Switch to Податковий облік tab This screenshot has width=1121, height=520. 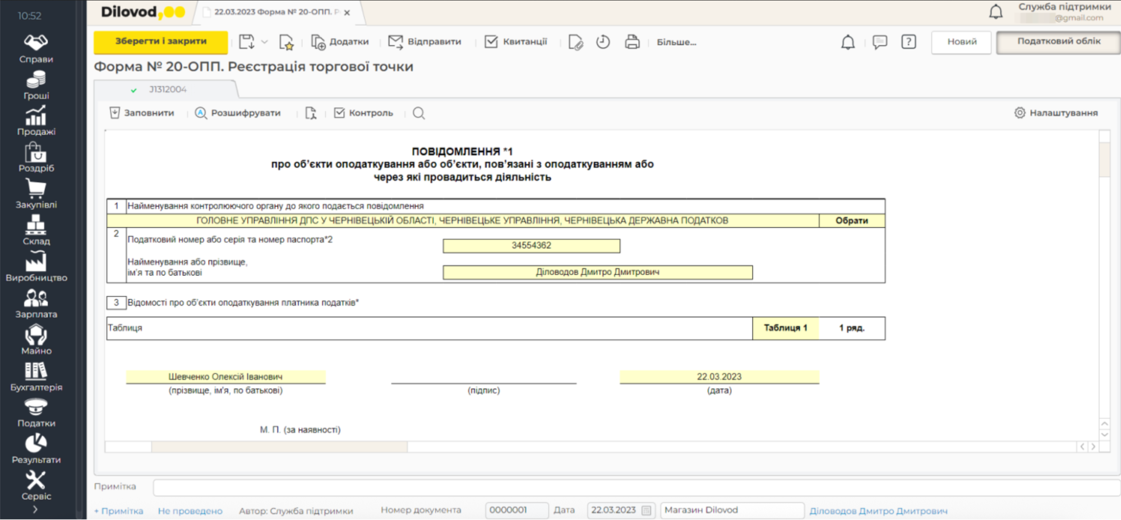tap(1058, 42)
